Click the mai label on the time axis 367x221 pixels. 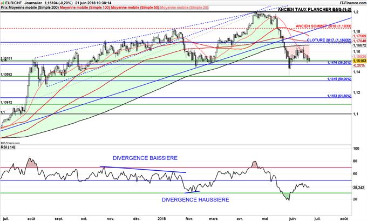coord(264,219)
